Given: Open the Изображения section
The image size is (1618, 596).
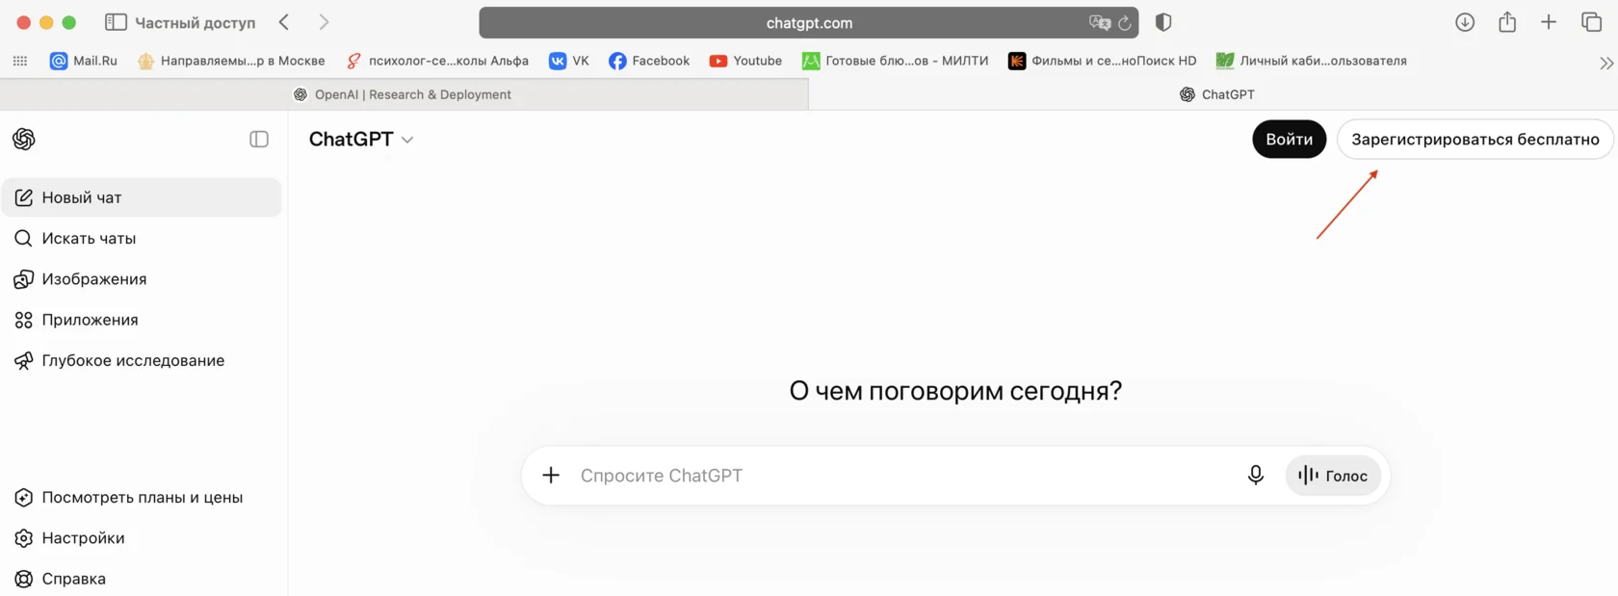Looking at the screenshot, I should point(142,278).
